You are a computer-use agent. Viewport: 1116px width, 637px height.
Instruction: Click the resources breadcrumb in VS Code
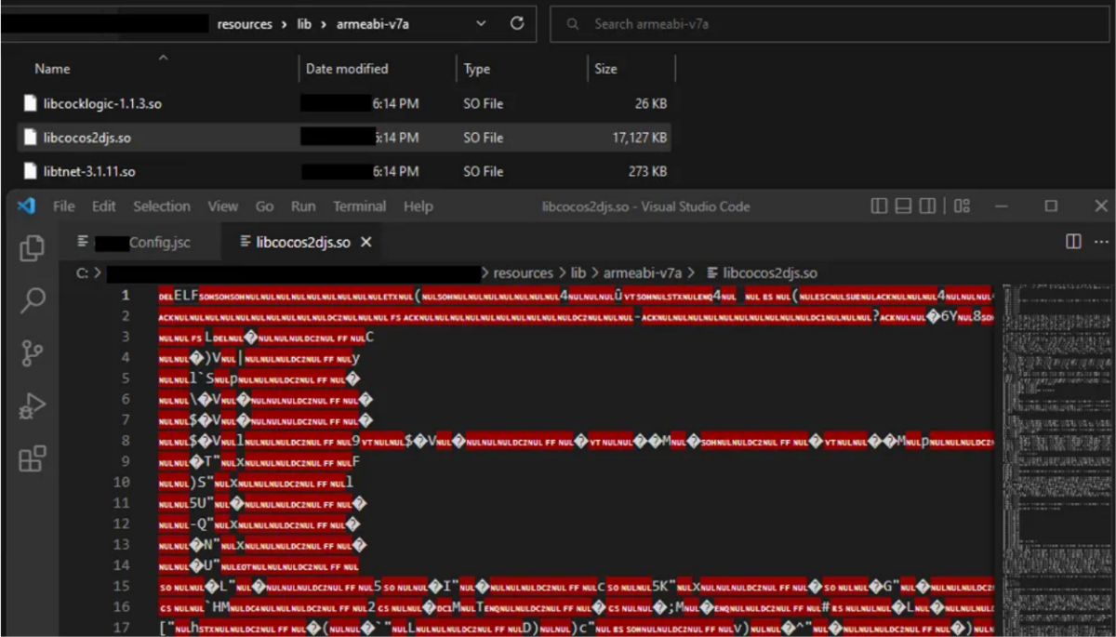click(523, 273)
